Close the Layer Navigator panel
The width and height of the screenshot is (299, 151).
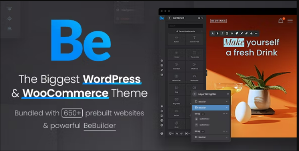[228, 94]
